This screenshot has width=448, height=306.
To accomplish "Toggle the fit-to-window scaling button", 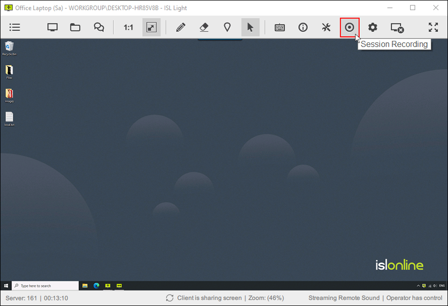I will click(151, 27).
